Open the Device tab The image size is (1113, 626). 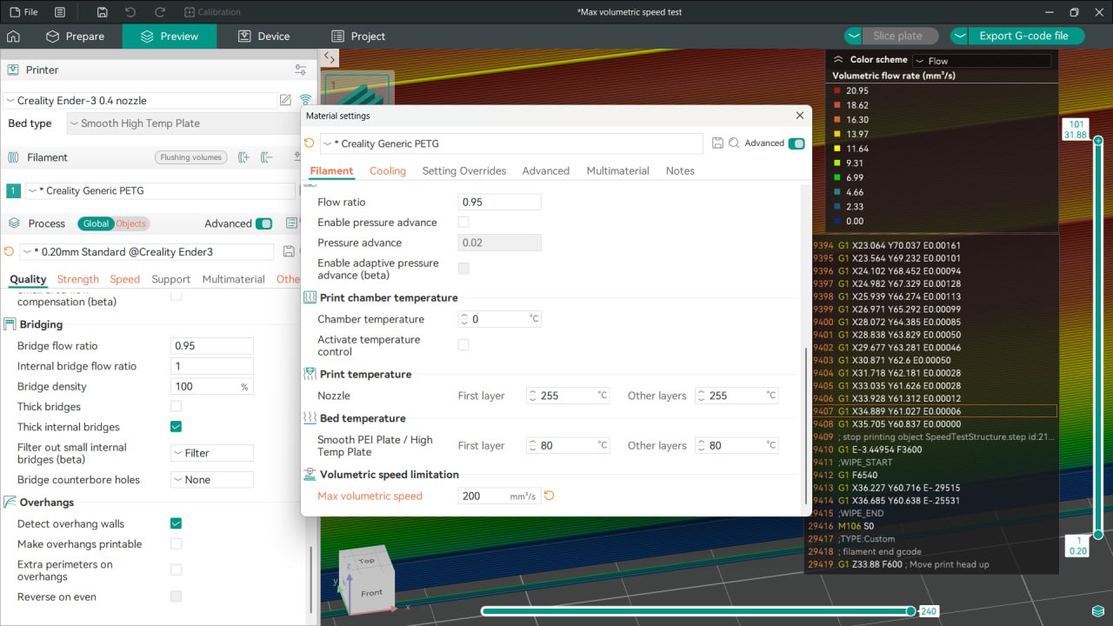click(x=263, y=37)
